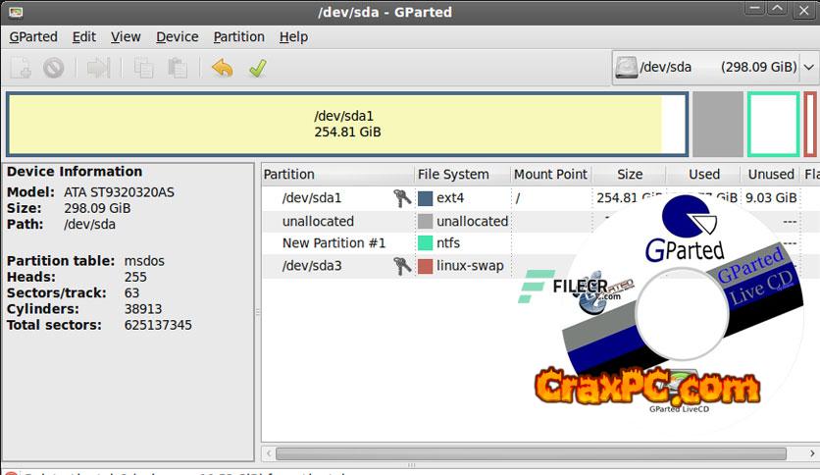The image size is (820, 475).
Task: Select the unallocated partition row name
Action: coord(318,221)
